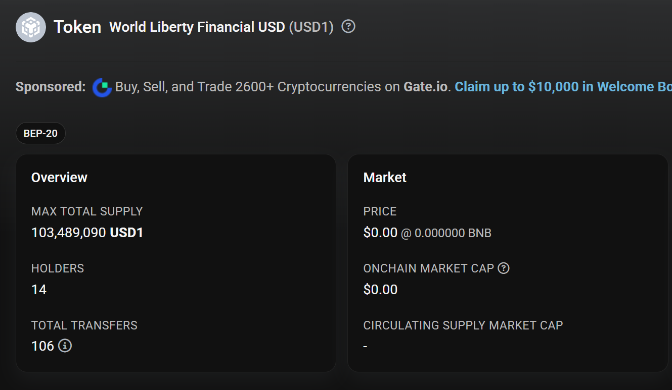Click the Gate.io sponsor logo
Viewport: 672px width, 390px height.
pyautogui.click(x=101, y=87)
